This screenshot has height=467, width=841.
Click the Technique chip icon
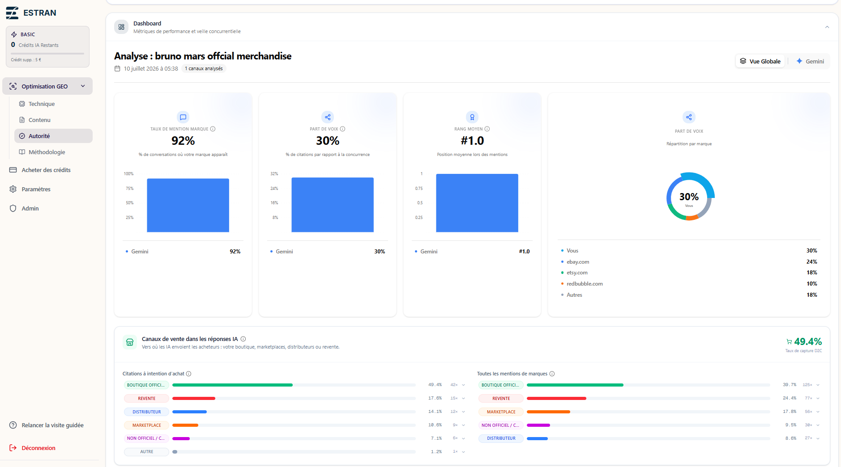tap(22, 104)
